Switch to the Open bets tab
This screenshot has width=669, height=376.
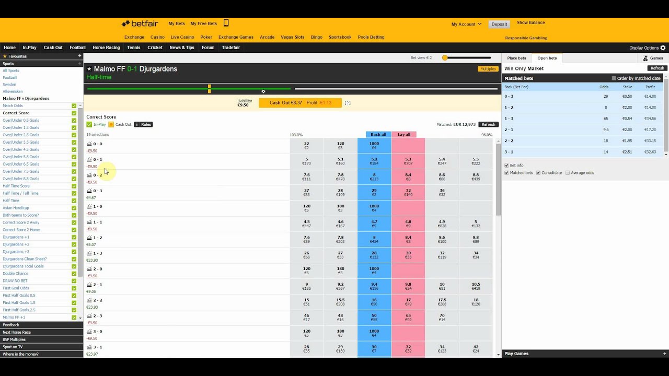547,58
